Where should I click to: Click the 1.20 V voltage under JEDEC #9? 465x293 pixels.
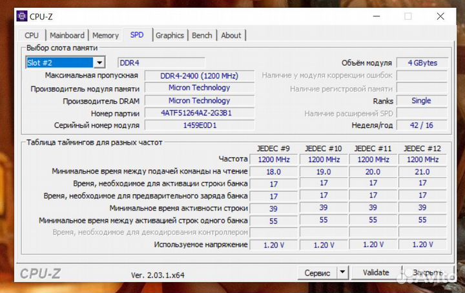[274, 245]
